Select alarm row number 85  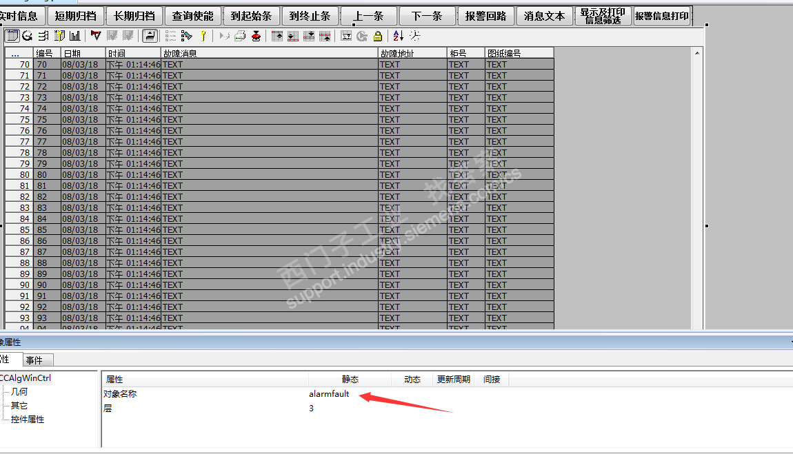point(279,230)
